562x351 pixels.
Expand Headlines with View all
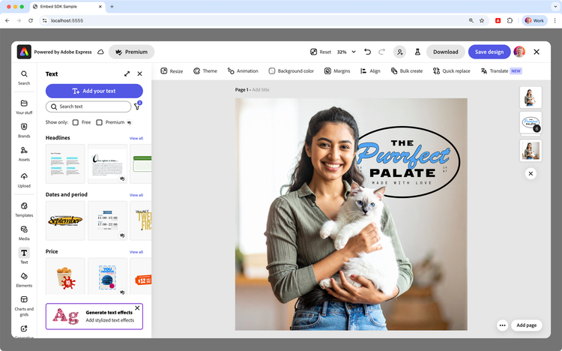(x=136, y=138)
